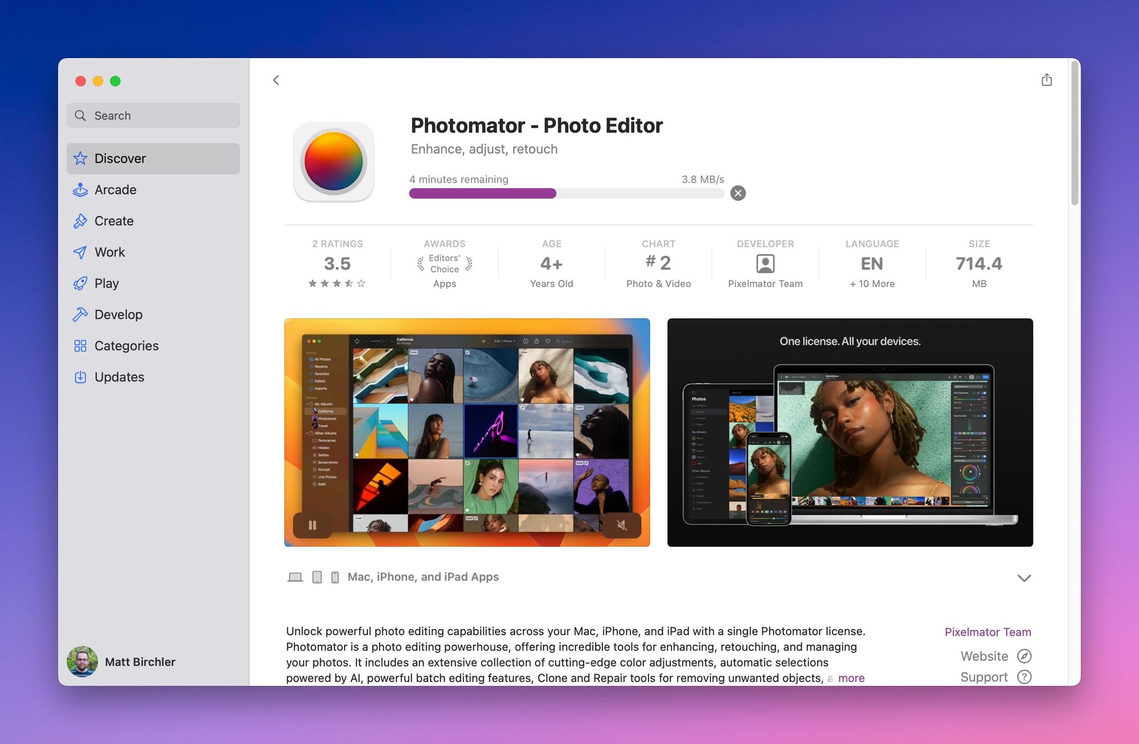This screenshot has height=744, width=1139.
Task: Click Matt Birchler's profile avatar
Action: click(x=82, y=661)
